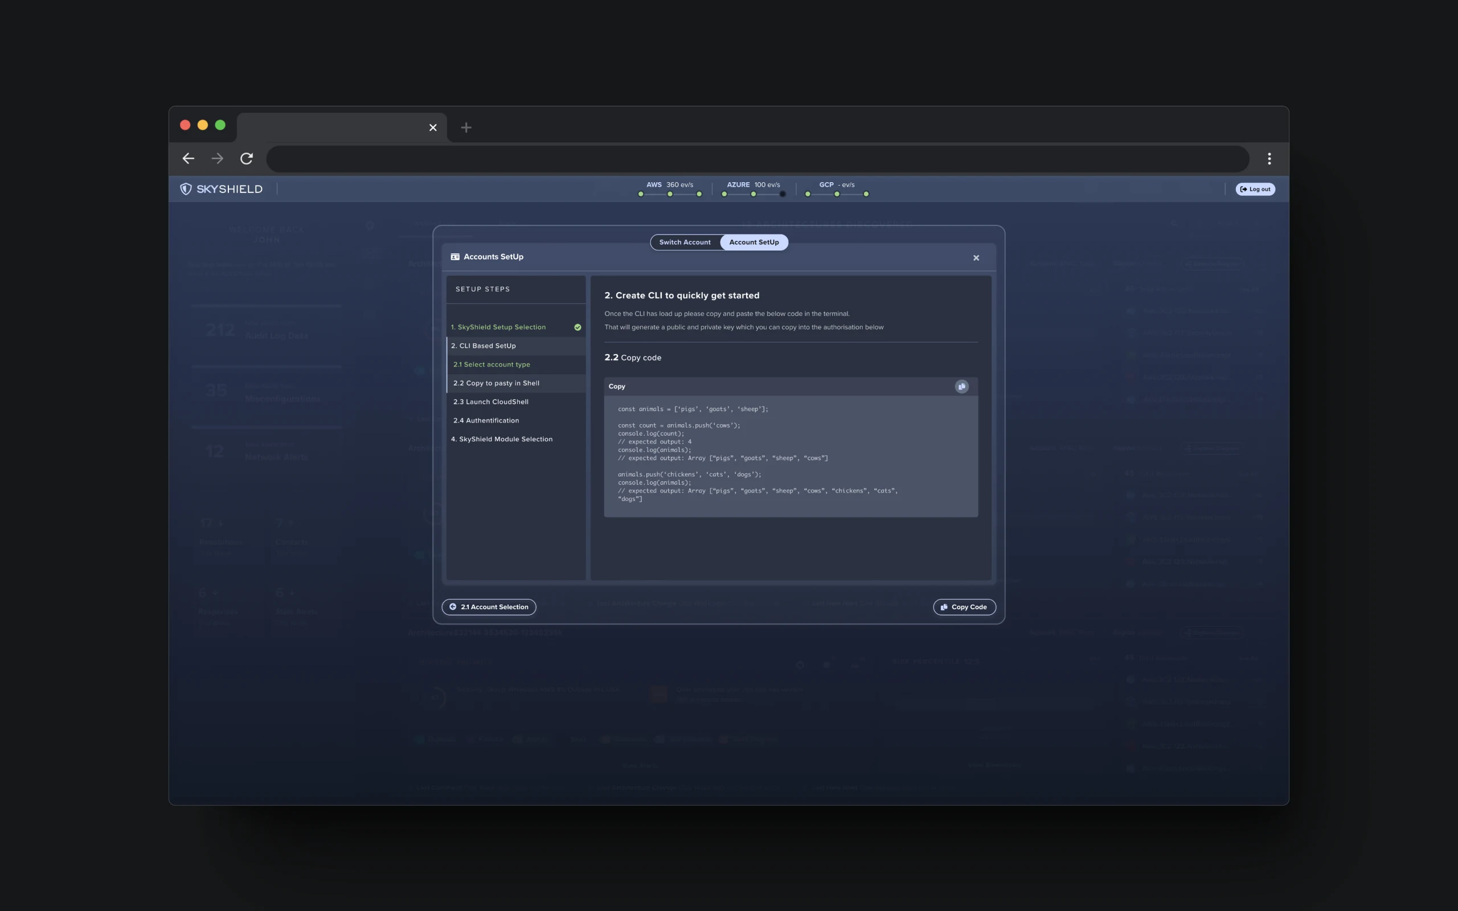Click the SETUP STEPS heading

point(482,289)
